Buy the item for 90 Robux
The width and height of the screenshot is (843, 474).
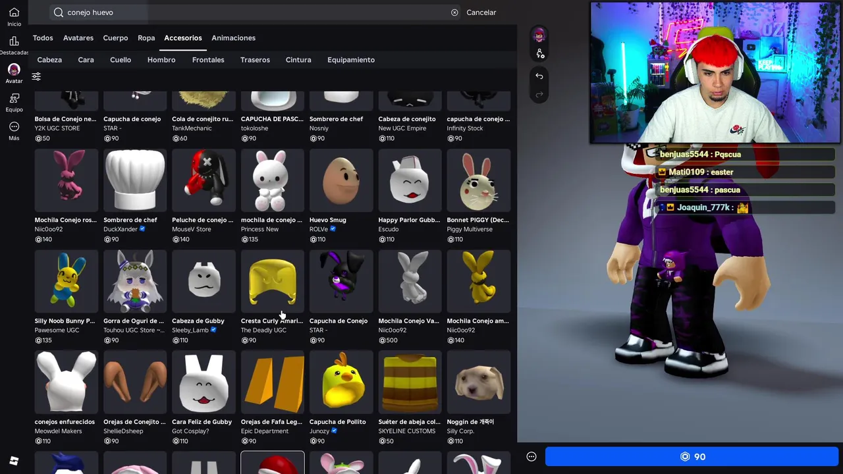click(x=692, y=457)
